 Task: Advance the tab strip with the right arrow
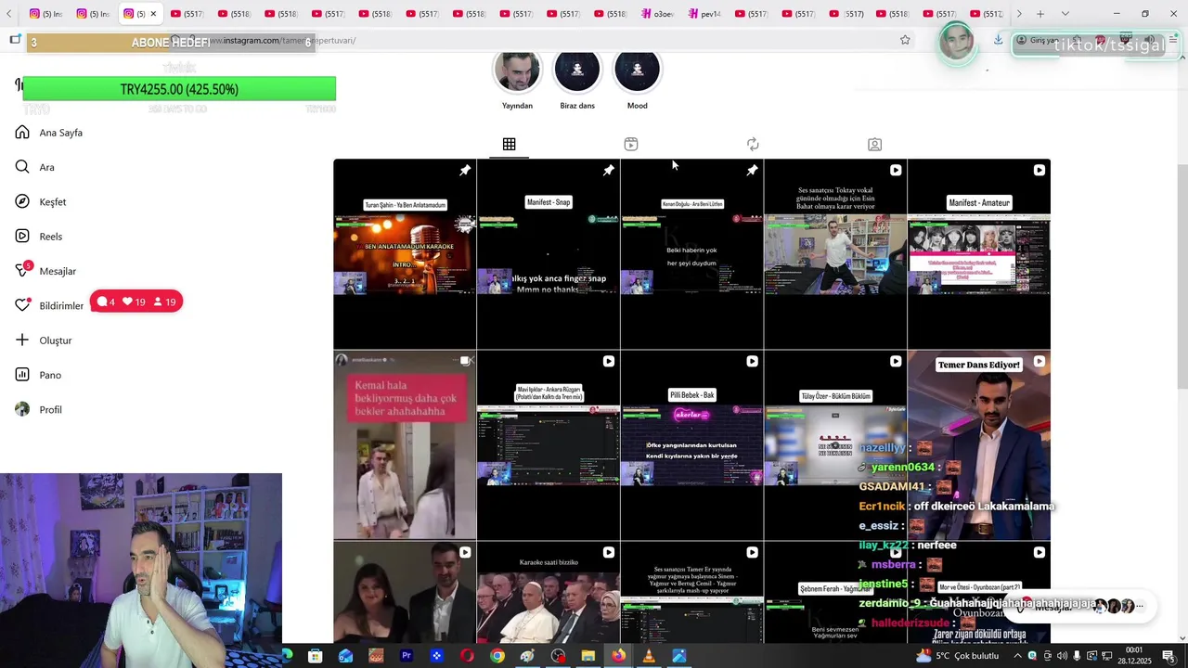click(1019, 14)
